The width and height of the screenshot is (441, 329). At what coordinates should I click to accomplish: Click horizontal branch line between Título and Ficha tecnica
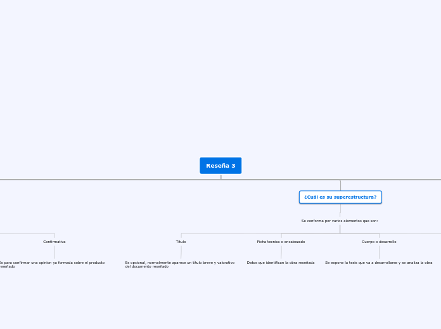click(x=231, y=233)
